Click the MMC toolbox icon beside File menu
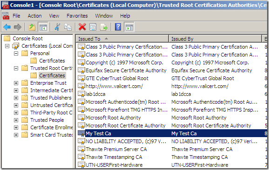The width and height of the screenshot is (269, 170). tap(6, 16)
